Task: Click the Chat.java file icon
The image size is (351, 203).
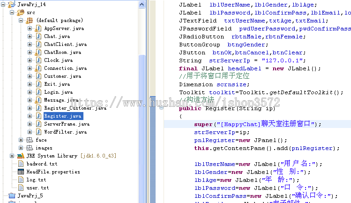Action: point(38,36)
